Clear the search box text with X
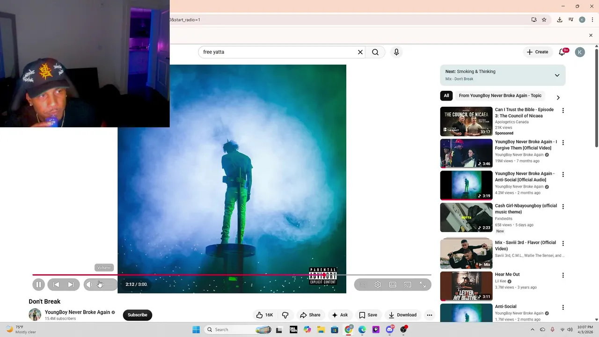Image resolution: width=599 pixels, height=337 pixels. 360,52
